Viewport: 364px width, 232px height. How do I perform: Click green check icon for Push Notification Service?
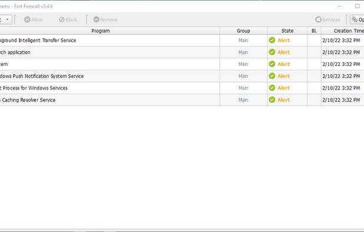tap(272, 76)
